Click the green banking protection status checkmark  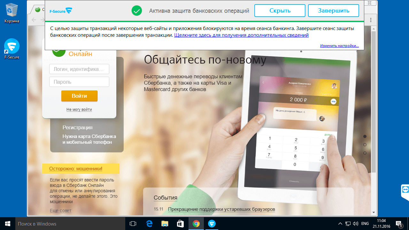click(x=136, y=10)
